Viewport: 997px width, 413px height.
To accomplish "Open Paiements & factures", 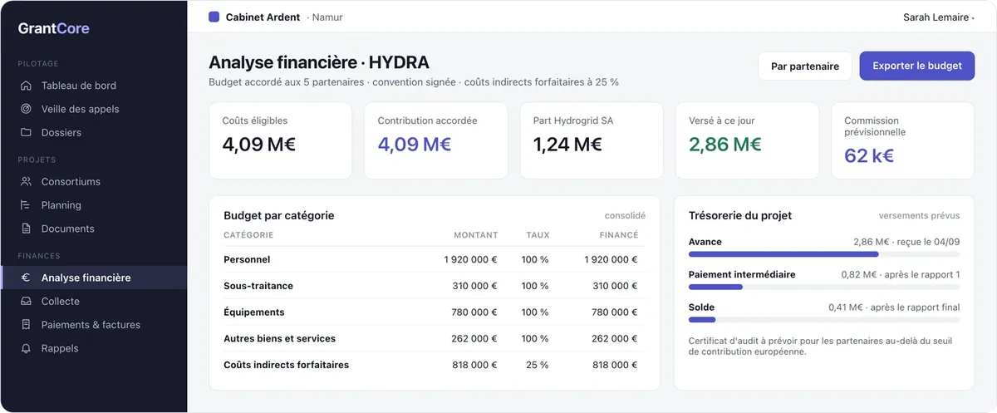I will click(94, 325).
